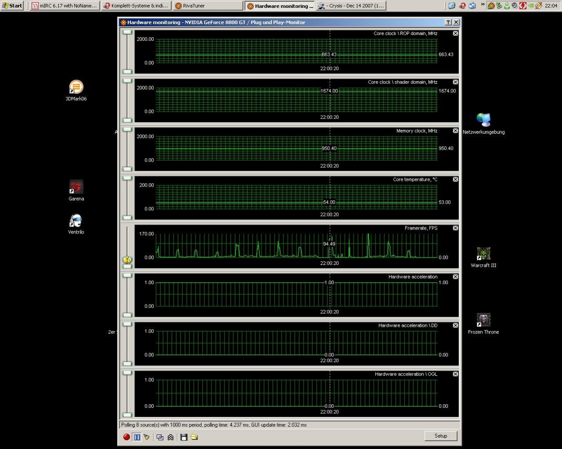Click the red record log button
The width and height of the screenshot is (562, 449).
point(127,437)
